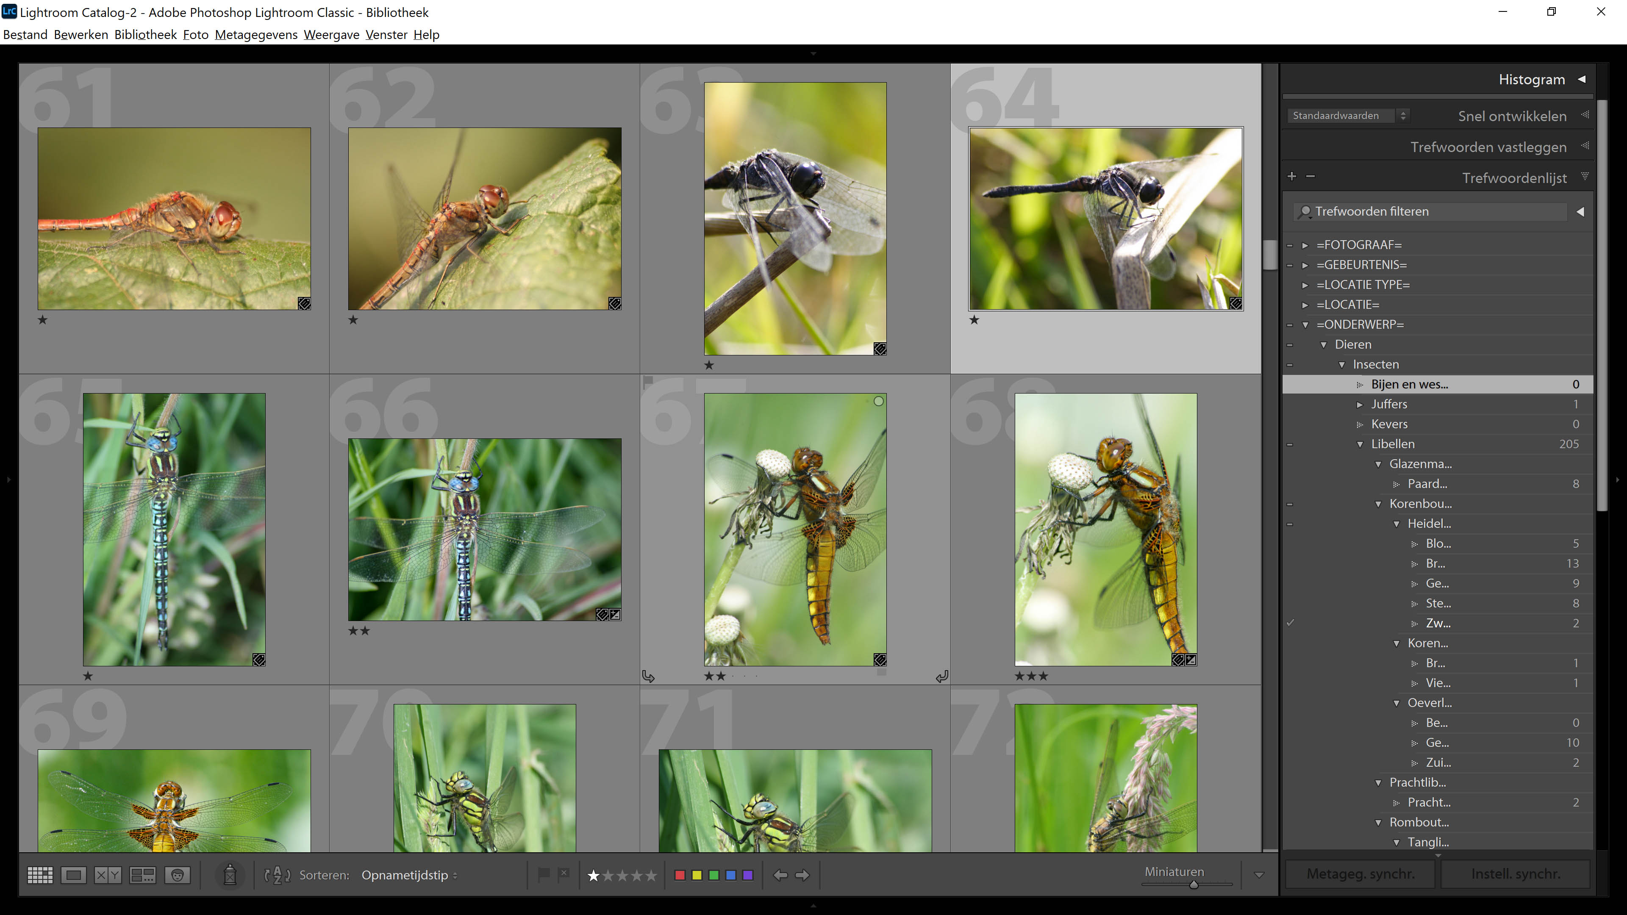Toggle assignment box beside =FOTOGRAAF= keyword
The width and height of the screenshot is (1627, 915).
tap(1290, 245)
